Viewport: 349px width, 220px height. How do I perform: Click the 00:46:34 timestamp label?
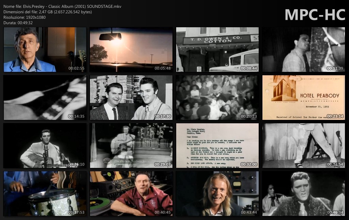point(335,212)
